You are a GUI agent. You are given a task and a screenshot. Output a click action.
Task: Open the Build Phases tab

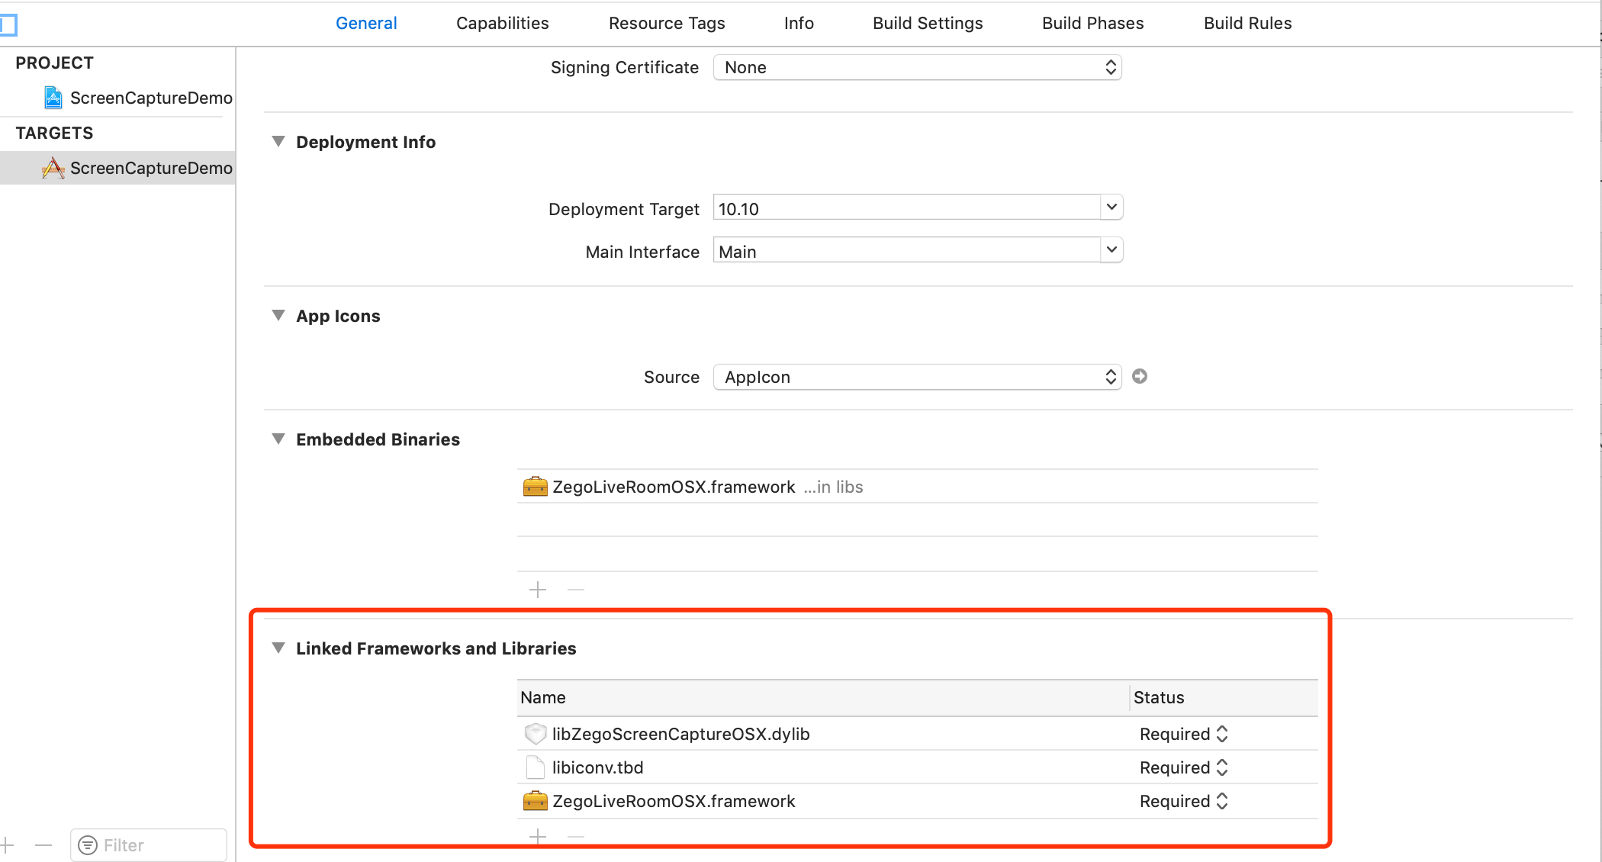(1092, 23)
